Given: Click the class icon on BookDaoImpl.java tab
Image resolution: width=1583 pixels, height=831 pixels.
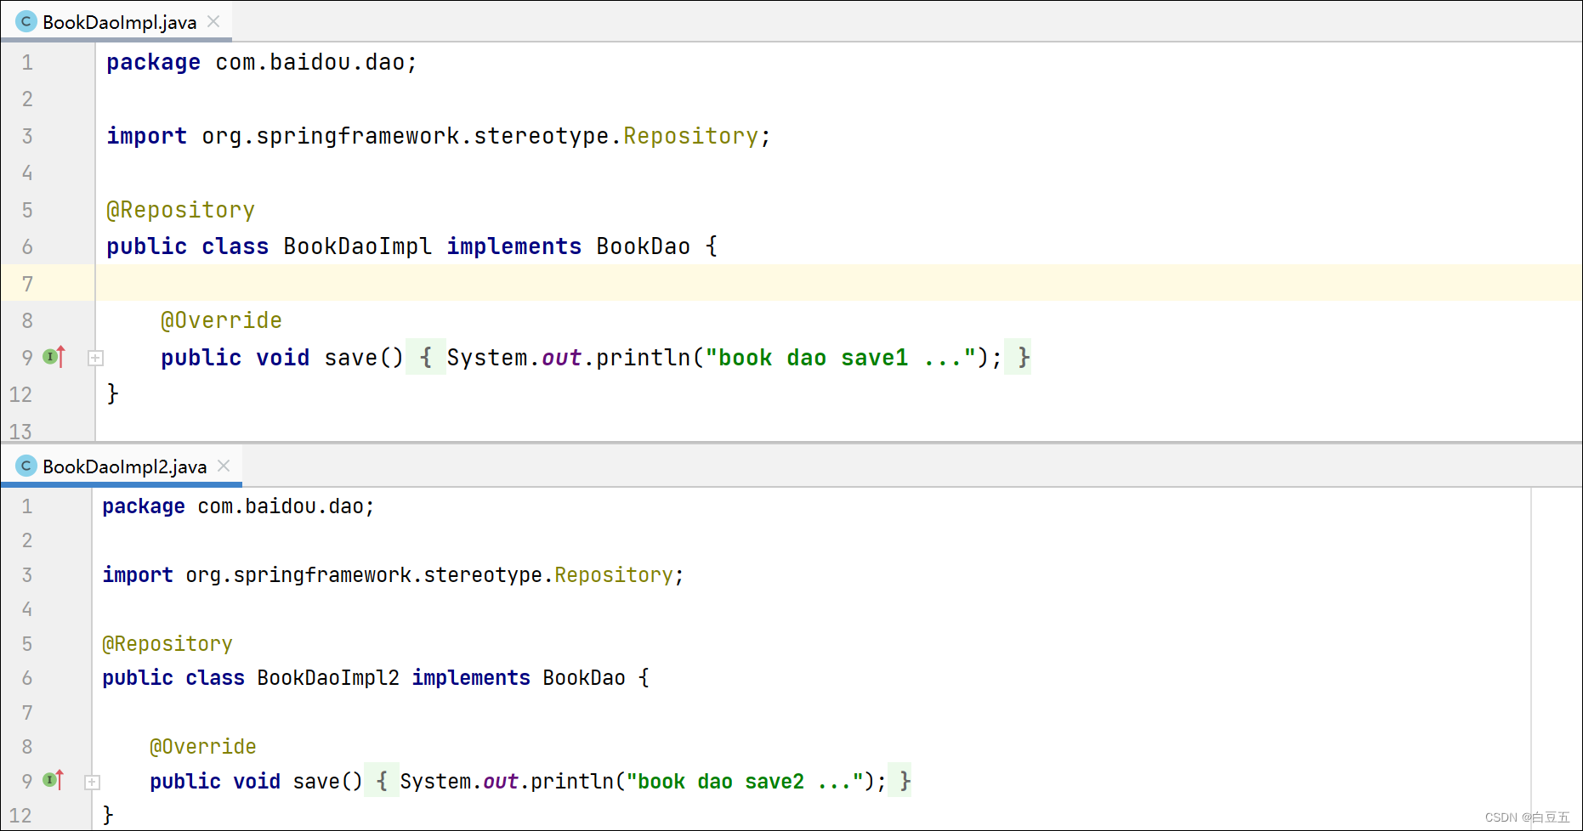Looking at the screenshot, I should [x=26, y=22].
